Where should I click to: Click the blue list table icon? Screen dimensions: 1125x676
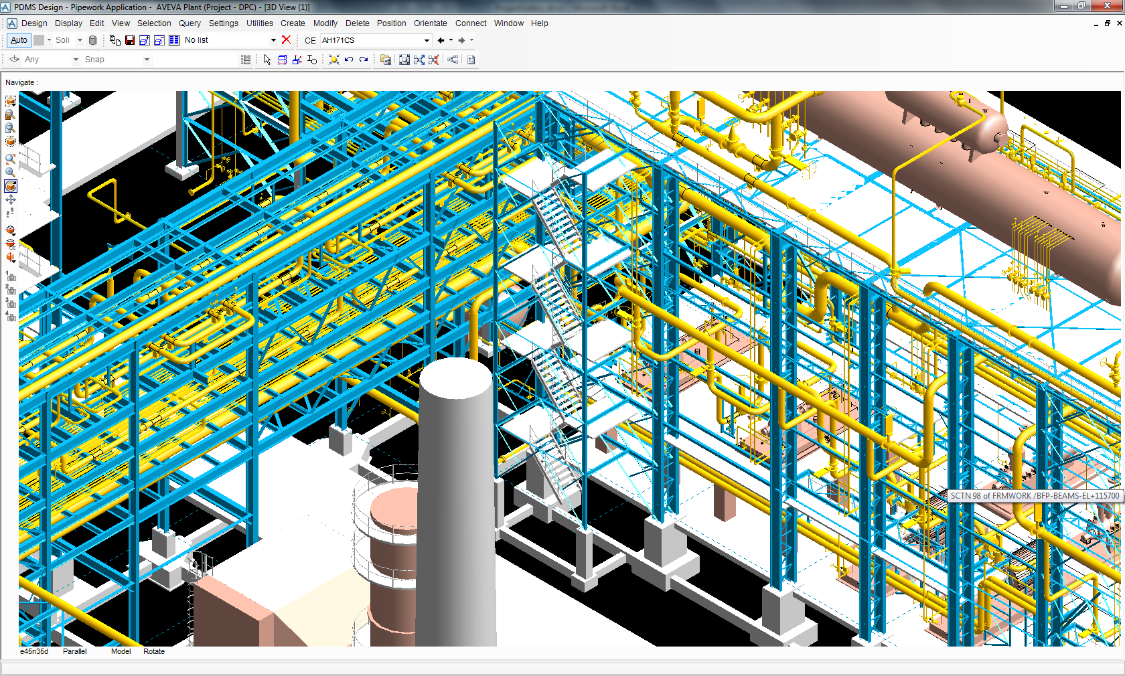[174, 40]
